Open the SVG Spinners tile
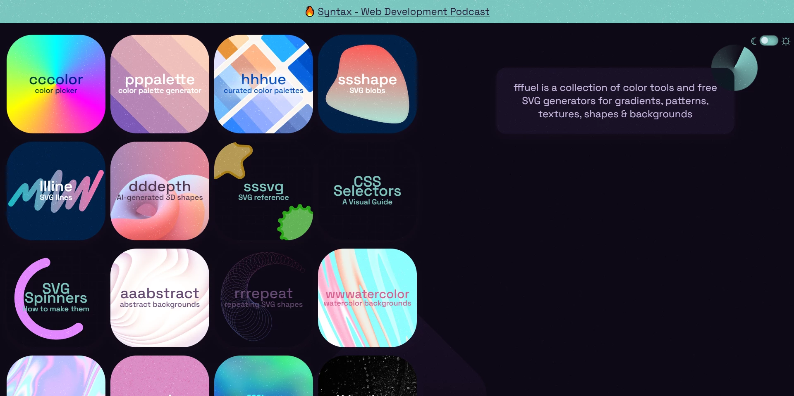 coord(56,298)
